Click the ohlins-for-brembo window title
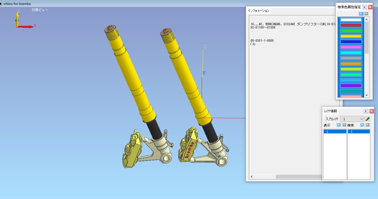 click(17, 4)
